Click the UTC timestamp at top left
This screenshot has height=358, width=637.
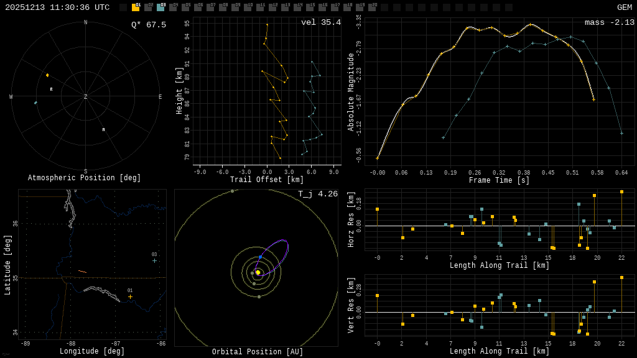click(57, 7)
